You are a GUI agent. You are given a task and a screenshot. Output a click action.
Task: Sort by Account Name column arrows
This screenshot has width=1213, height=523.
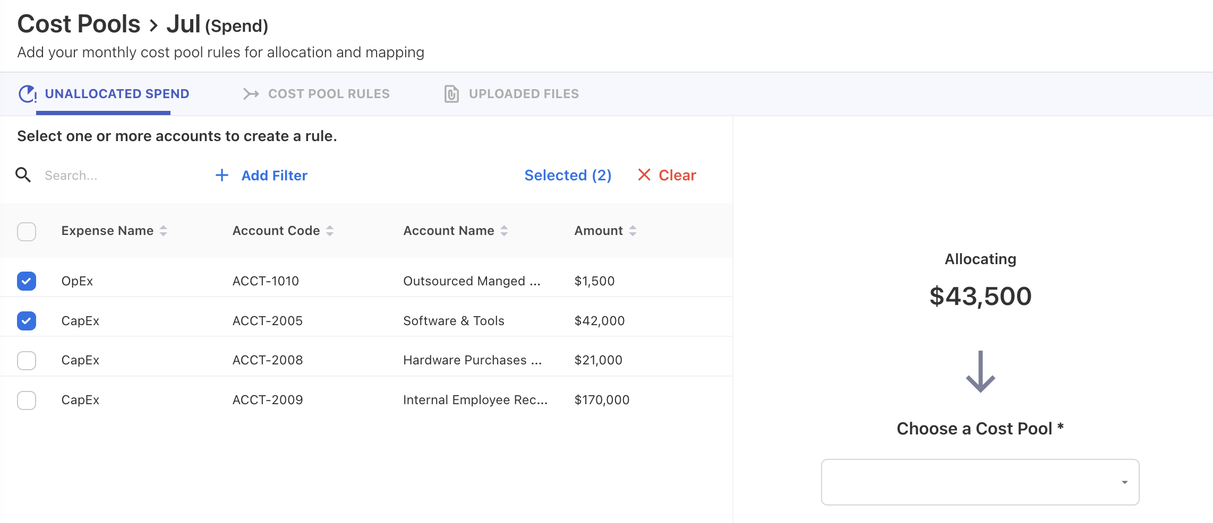click(504, 231)
